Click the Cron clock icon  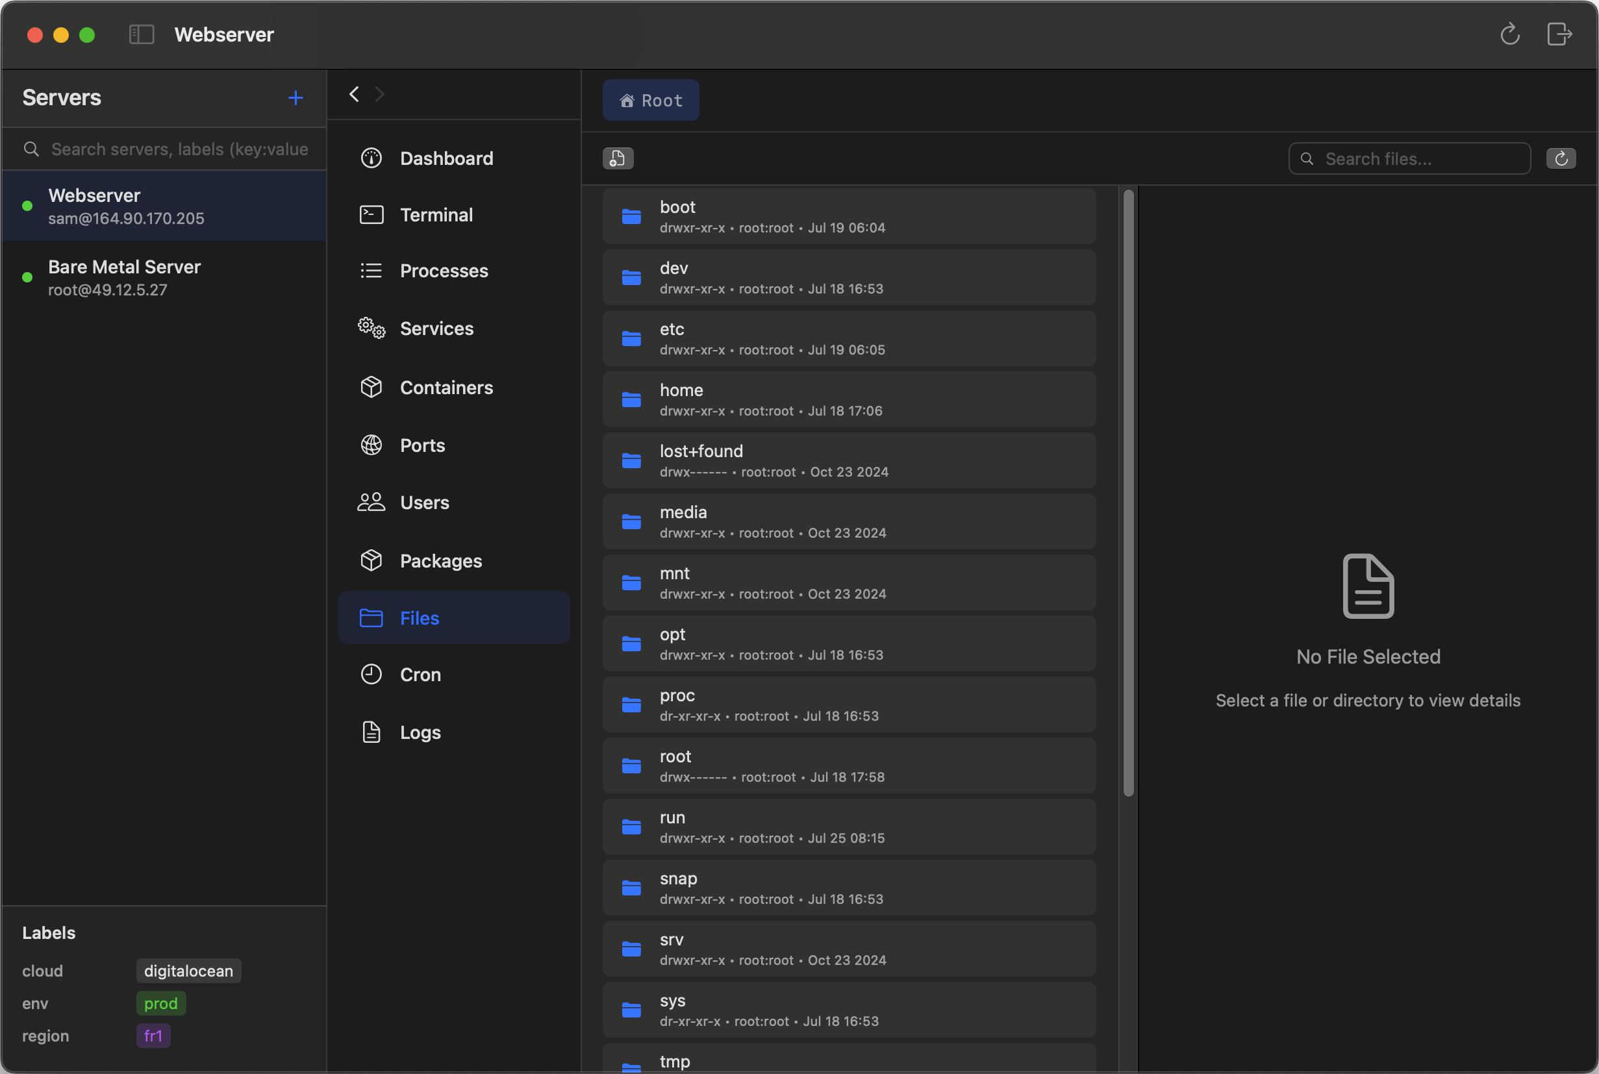[371, 675]
